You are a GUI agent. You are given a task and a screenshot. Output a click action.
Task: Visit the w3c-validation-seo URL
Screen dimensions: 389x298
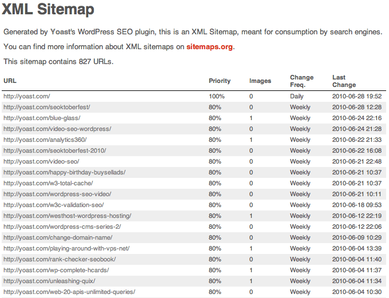tap(53, 205)
